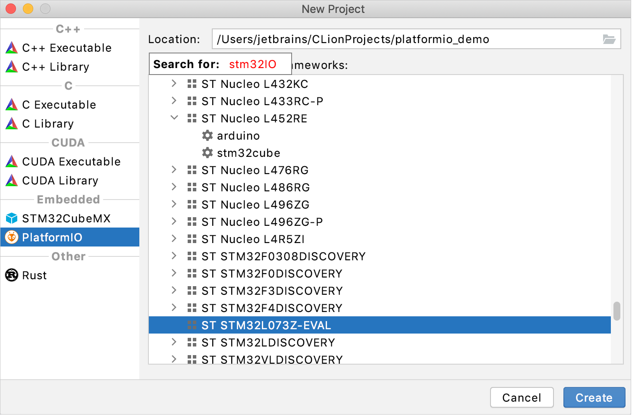Screen dimensions: 632x415
Task: Click board icon of ST Nucleo L486RG
Action: pos(192,187)
